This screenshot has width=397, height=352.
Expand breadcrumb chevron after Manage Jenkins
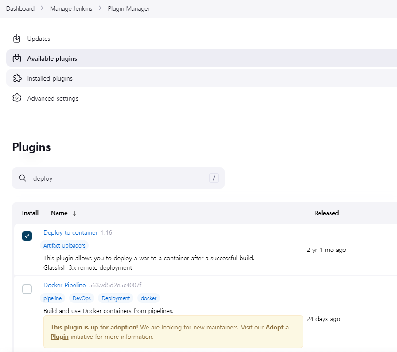click(100, 8)
